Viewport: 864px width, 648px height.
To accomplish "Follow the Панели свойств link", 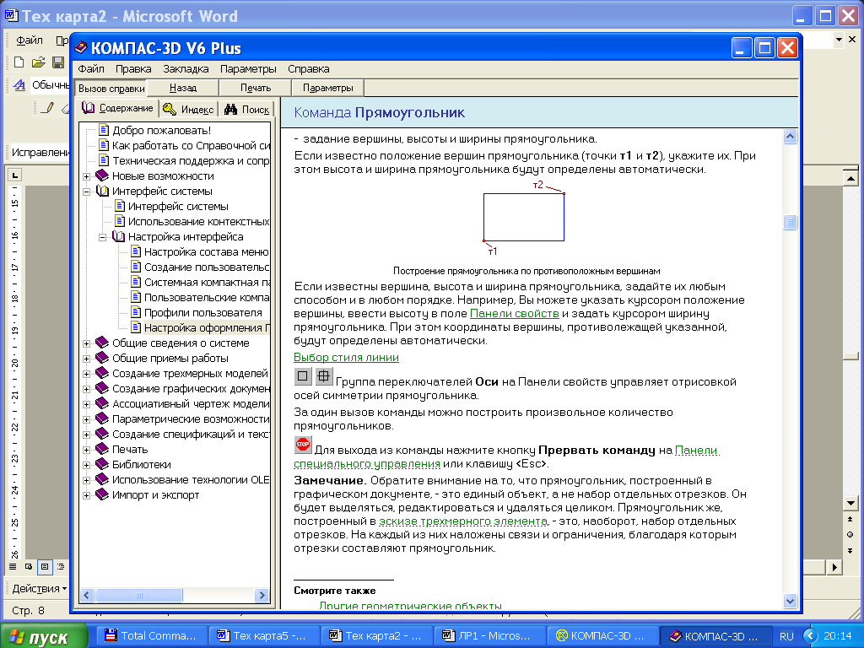I will [x=514, y=314].
